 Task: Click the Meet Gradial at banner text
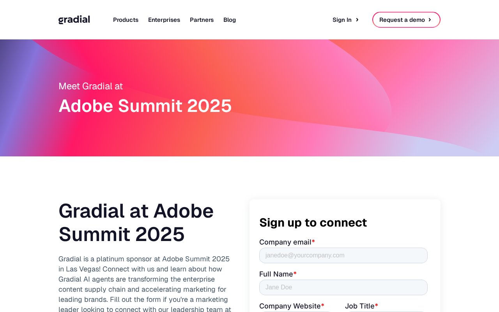pos(90,86)
